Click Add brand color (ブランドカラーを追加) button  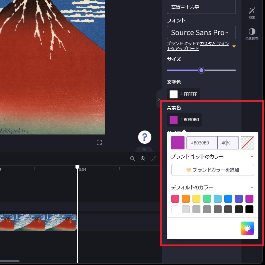(x=212, y=170)
